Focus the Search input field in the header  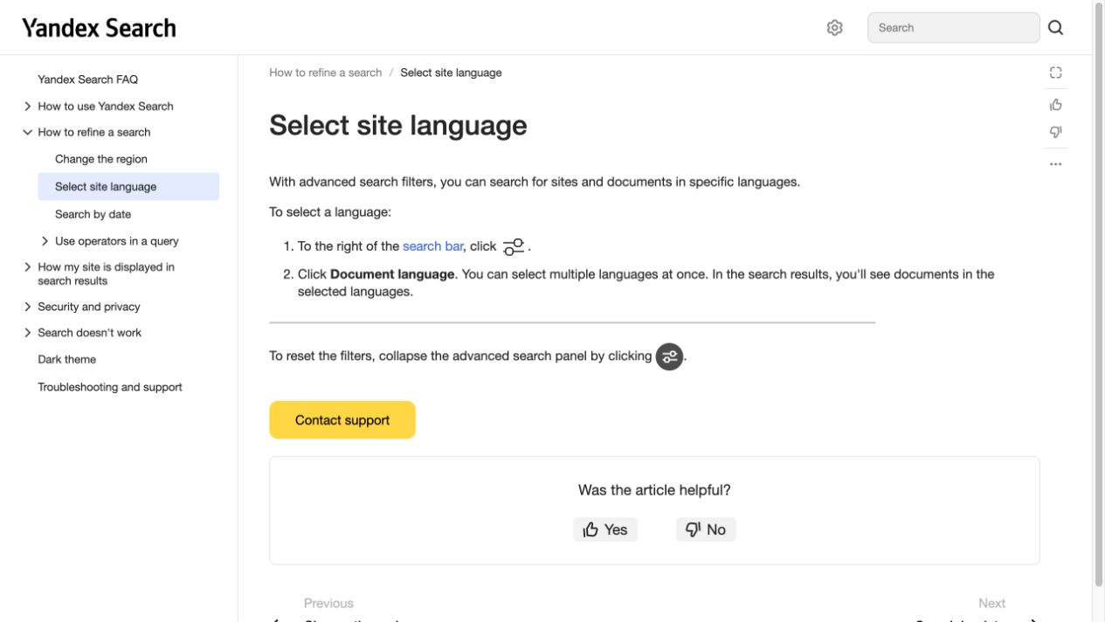pos(954,28)
